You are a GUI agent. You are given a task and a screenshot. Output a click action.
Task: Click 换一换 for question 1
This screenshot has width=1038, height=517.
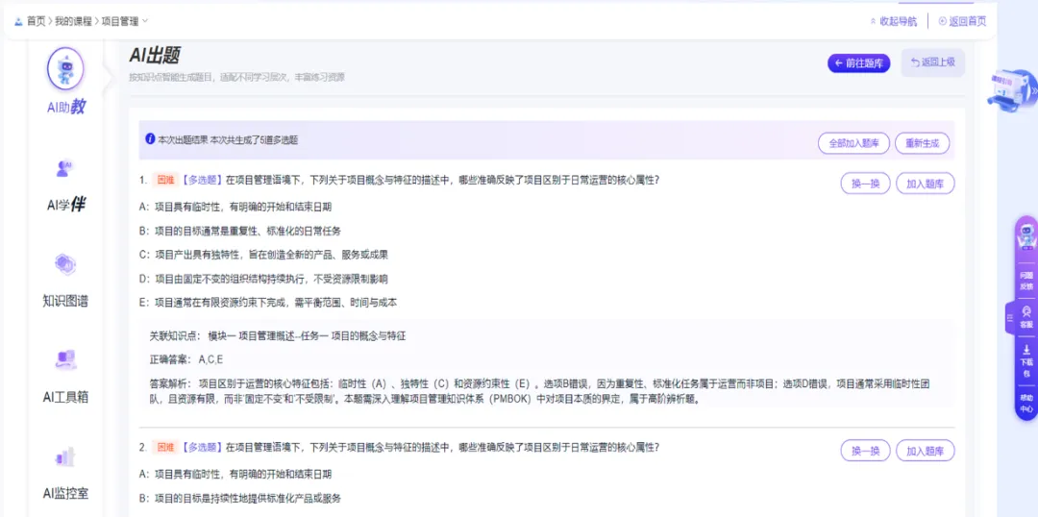click(x=864, y=184)
